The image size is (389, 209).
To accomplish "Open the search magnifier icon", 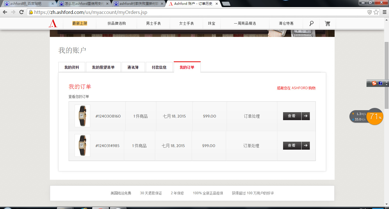I will click(312, 23).
